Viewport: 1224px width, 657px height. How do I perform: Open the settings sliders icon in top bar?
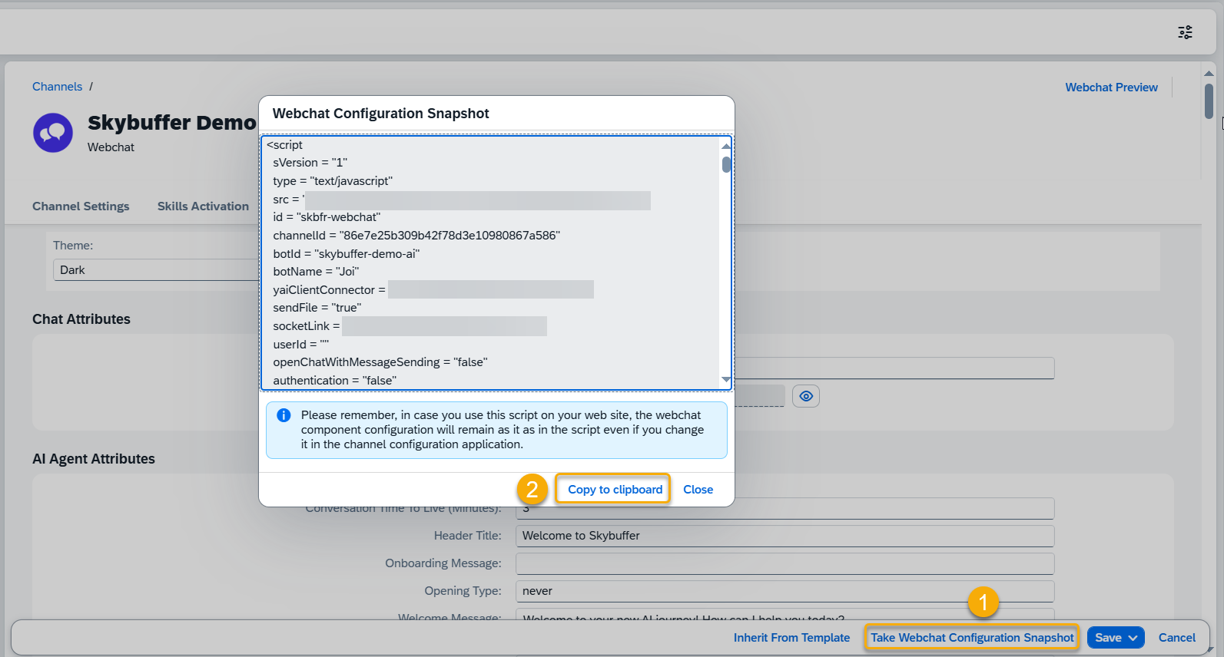[x=1186, y=32]
